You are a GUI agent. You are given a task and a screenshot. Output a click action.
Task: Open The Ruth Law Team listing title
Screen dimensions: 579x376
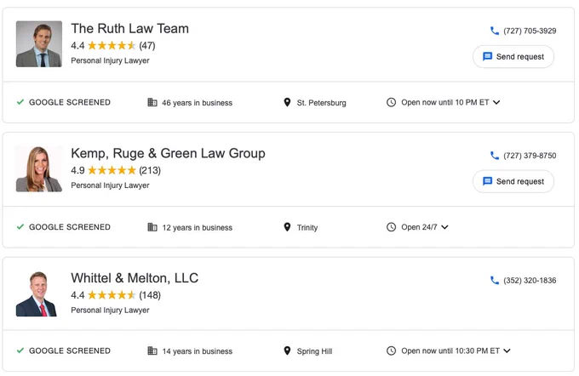click(129, 28)
